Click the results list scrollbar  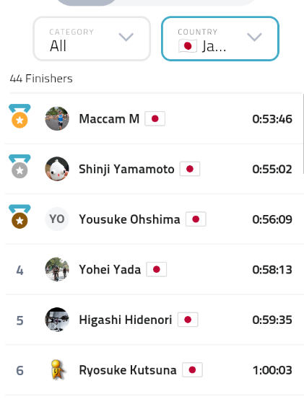(303, 134)
